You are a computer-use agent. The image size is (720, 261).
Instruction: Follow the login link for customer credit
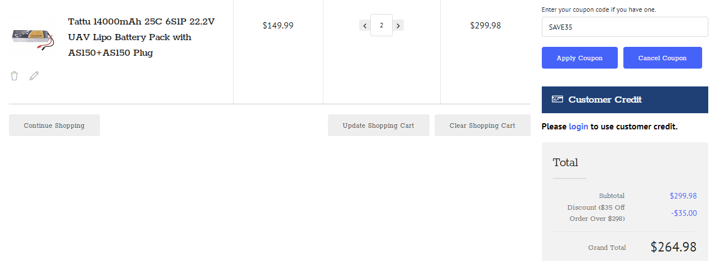pyautogui.click(x=578, y=127)
